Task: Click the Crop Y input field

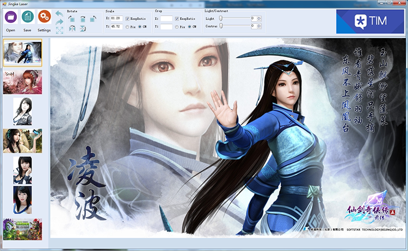Action: coord(166,27)
